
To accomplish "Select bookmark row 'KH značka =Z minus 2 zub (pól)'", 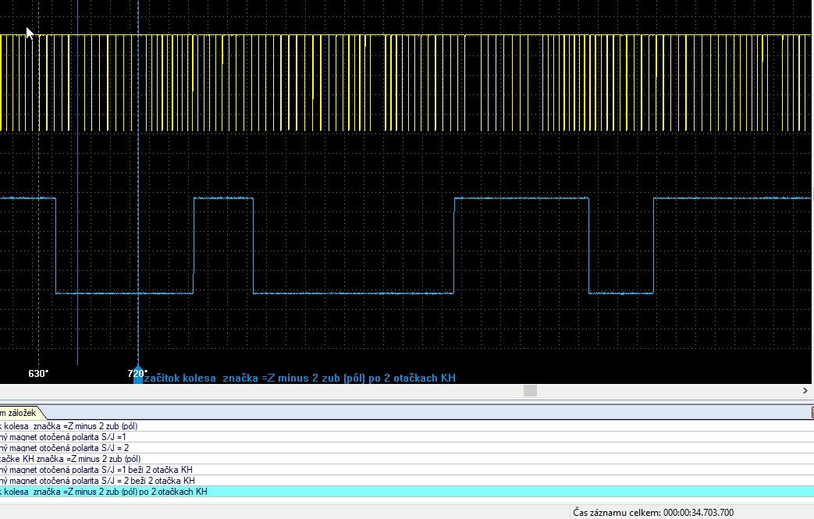I will 407,459.
